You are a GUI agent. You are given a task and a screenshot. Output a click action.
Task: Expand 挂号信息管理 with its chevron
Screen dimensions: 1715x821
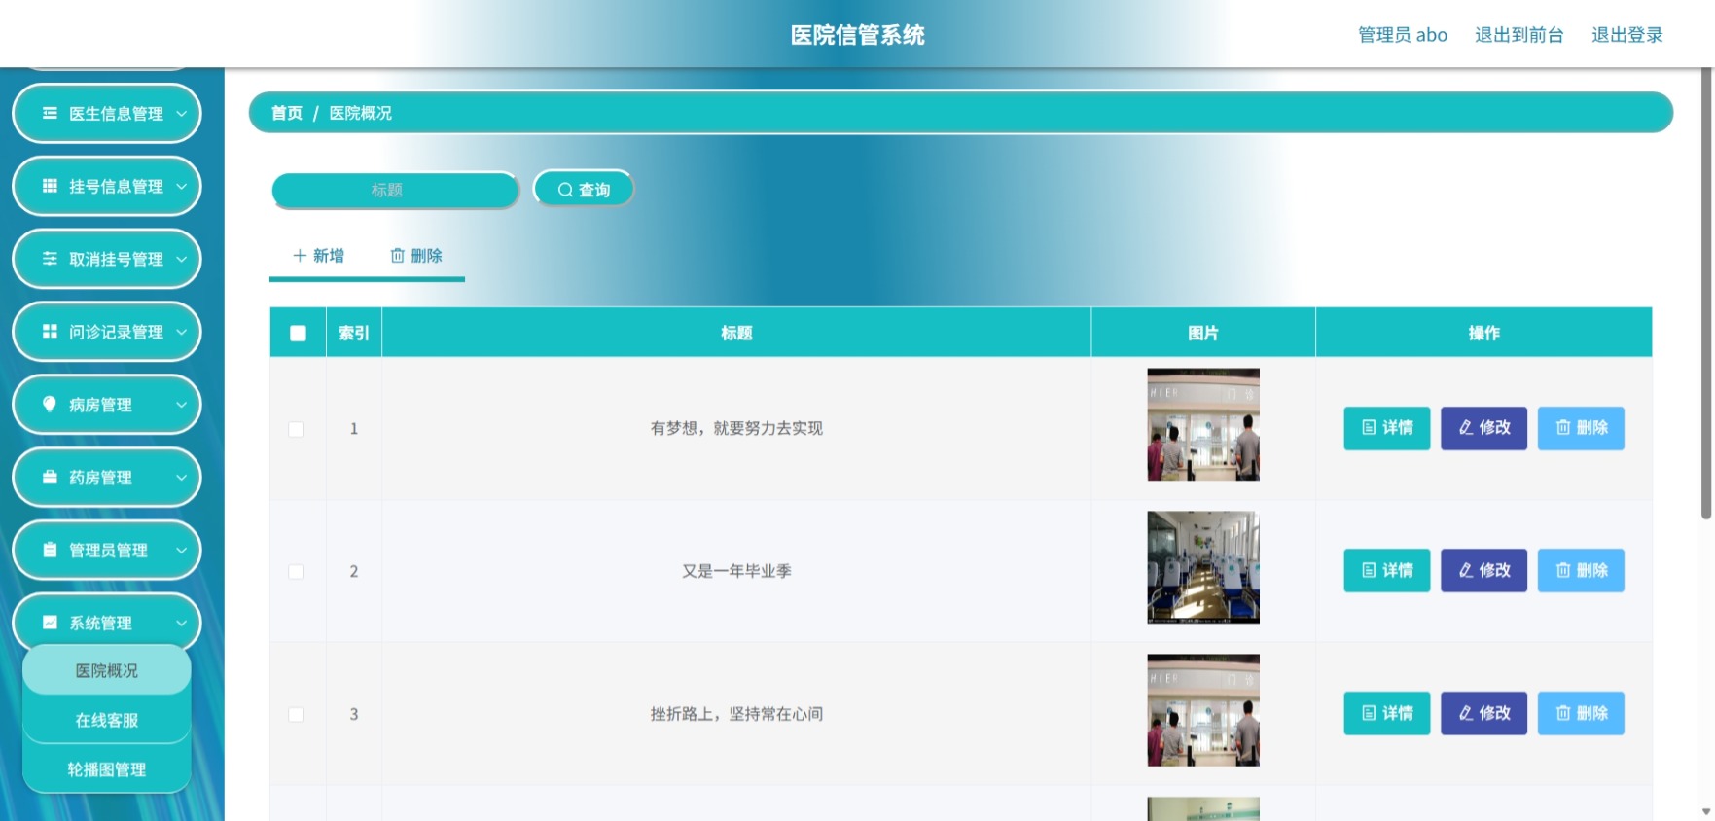(x=181, y=186)
